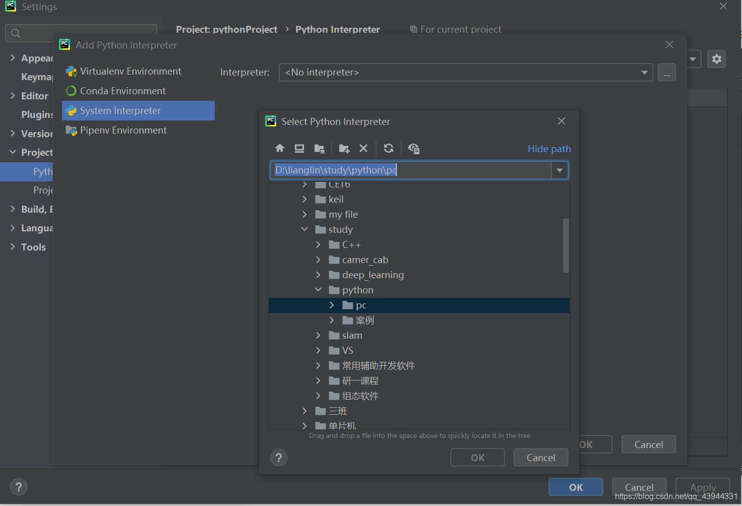Click the Settings search field

tap(81, 33)
